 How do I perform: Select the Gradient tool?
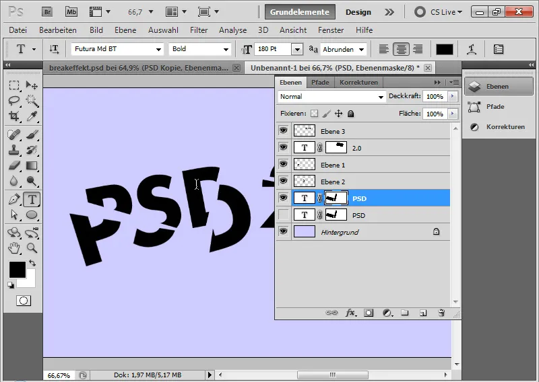[32, 165]
